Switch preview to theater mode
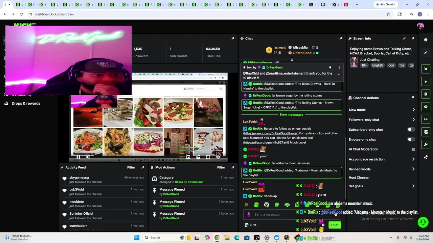 [198, 157]
